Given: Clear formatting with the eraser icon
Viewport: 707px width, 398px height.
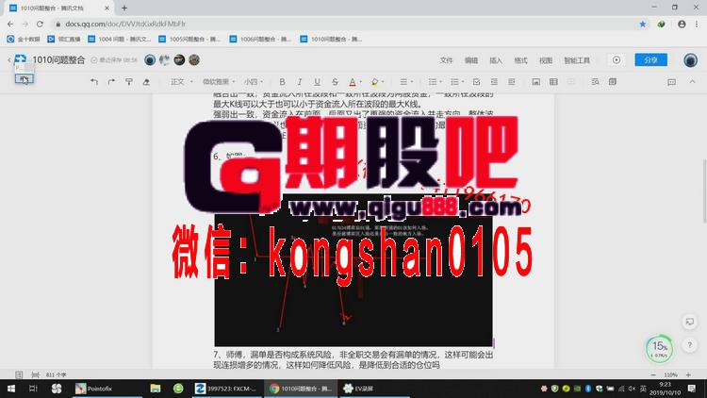Looking at the screenshot, I should point(146,82).
